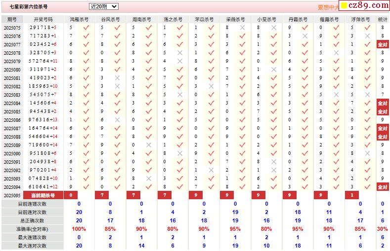Click the grey cross in row 2025090 under 荡之杀号
Screen dimensions: 390x251
(x=180, y=153)
